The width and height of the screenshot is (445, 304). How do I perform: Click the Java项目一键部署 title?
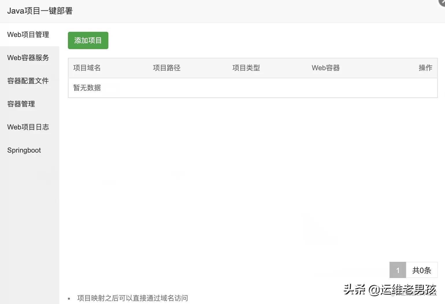pos(40,11)
